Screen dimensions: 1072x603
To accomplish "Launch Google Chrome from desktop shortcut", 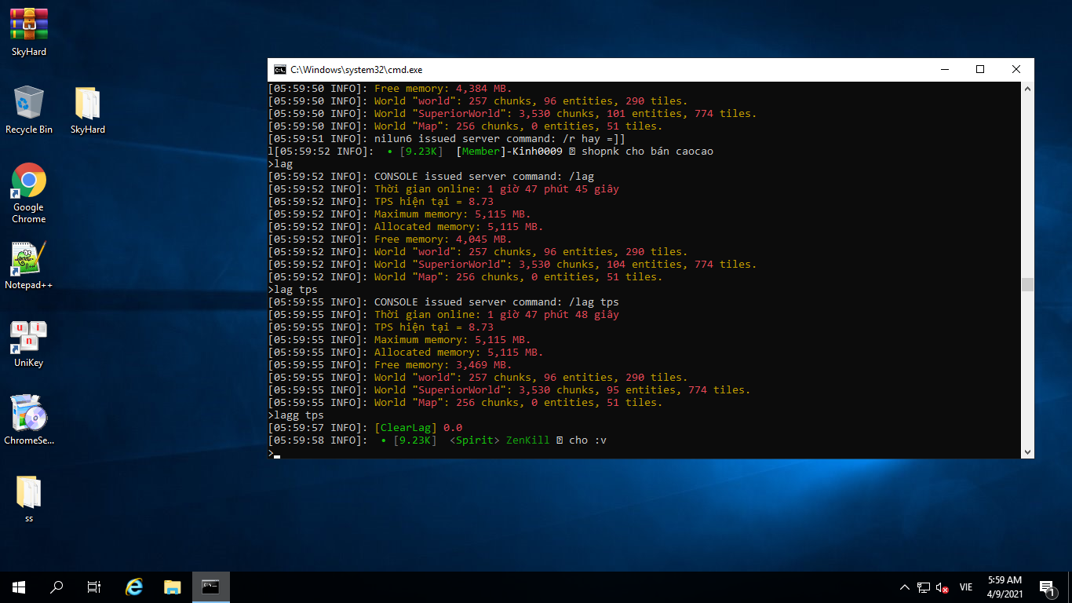I will 29,181.
